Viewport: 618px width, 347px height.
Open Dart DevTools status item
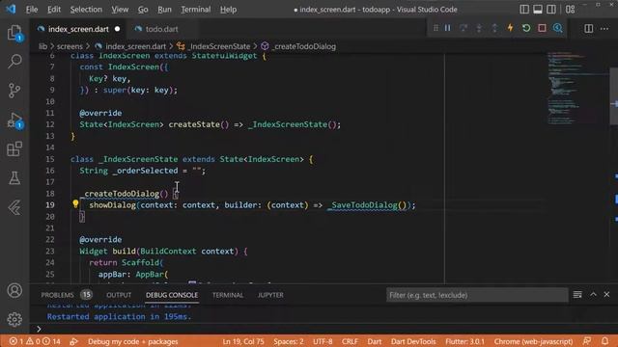(x=413, y=341)
